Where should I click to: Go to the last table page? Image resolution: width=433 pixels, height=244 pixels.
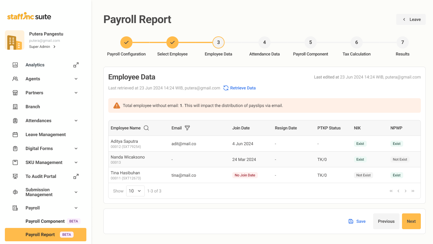click(x=413, y=191)
